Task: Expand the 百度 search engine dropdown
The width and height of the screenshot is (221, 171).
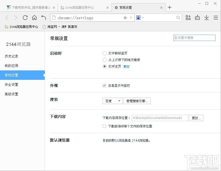Action: click(x=113, y=101)
